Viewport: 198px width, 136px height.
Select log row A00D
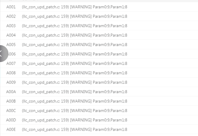[99, 120]
